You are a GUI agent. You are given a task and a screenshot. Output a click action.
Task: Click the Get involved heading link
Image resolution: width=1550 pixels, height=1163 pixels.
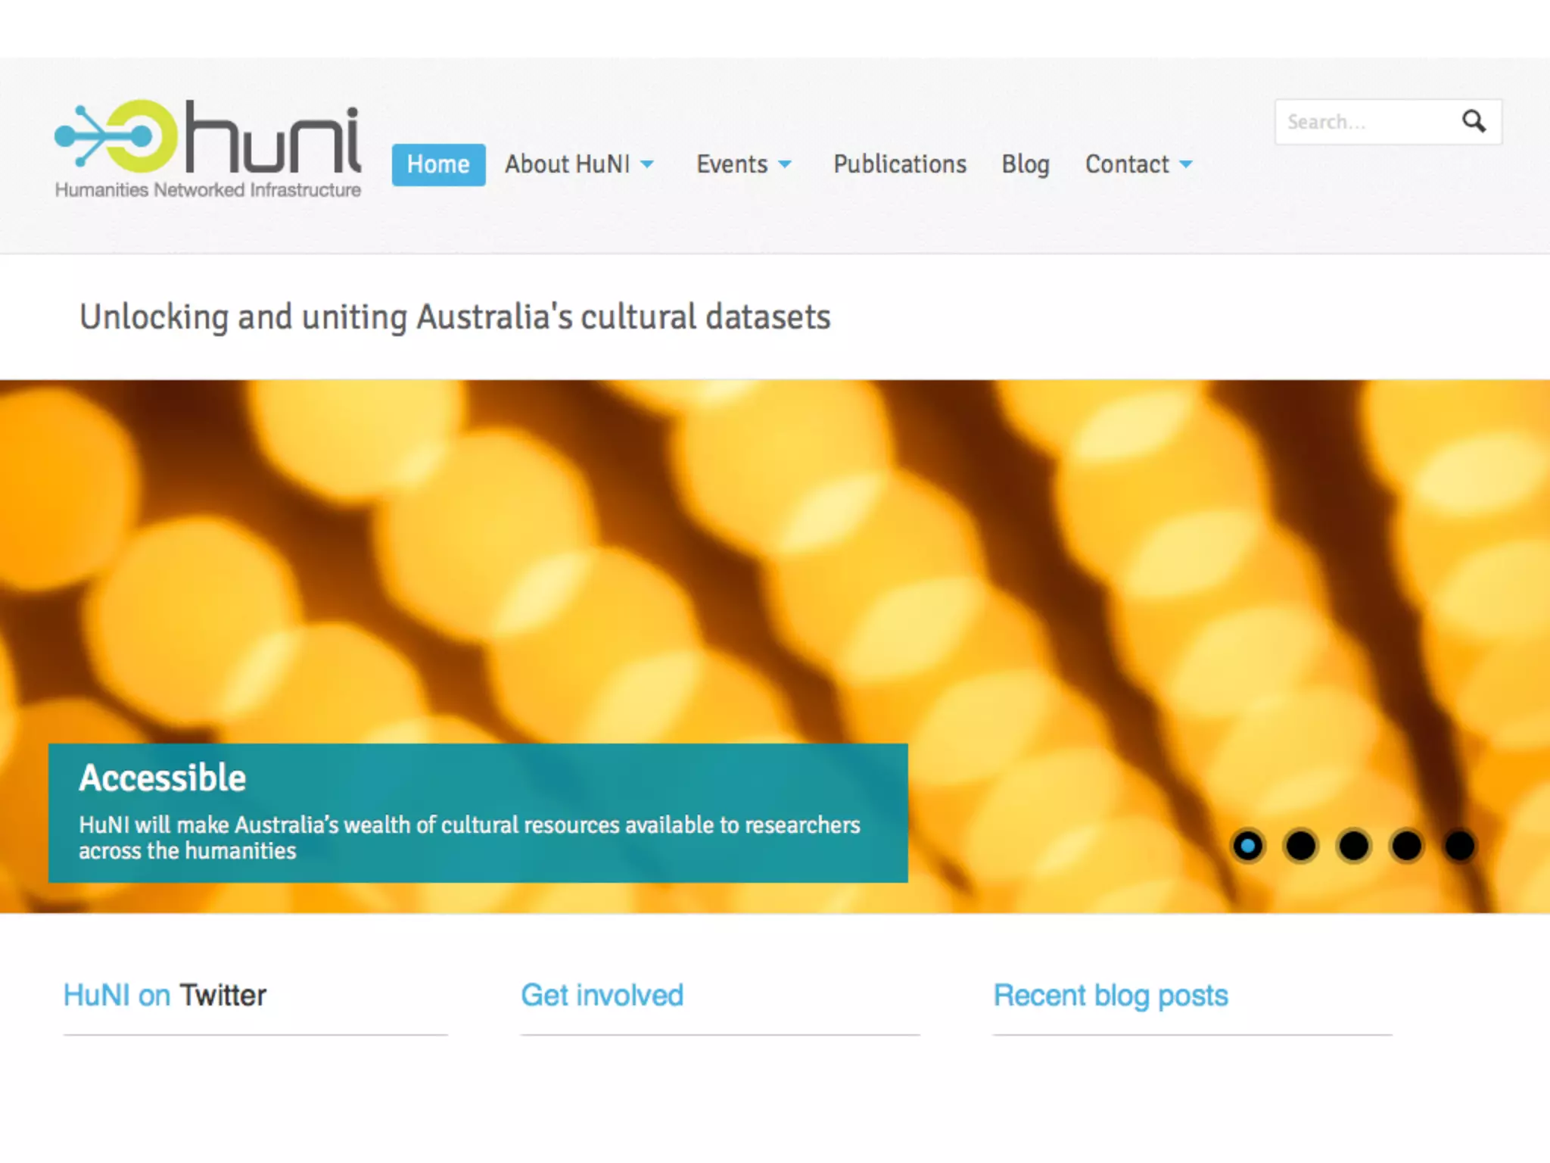pos(602,995)
